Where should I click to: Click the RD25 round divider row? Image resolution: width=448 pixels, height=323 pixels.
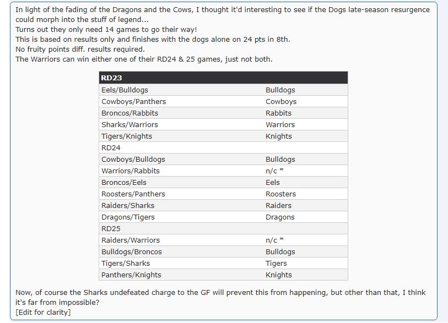pyautogui.click(x=111, y=228)
